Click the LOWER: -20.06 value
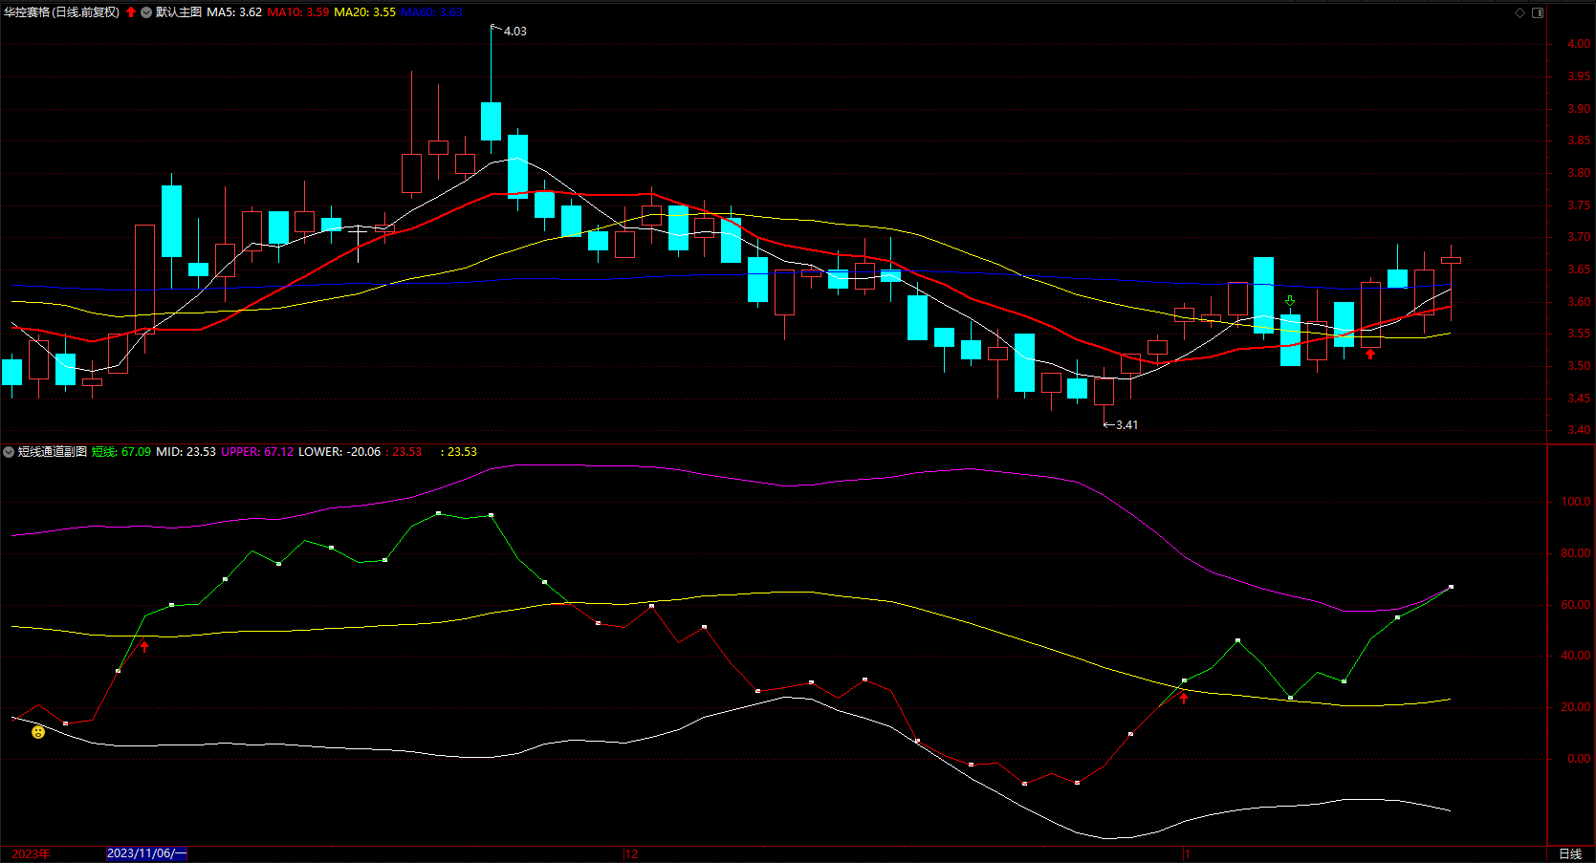Image resolution: width=1596 pixels, height=863 pixels. (x=339, y=452)
